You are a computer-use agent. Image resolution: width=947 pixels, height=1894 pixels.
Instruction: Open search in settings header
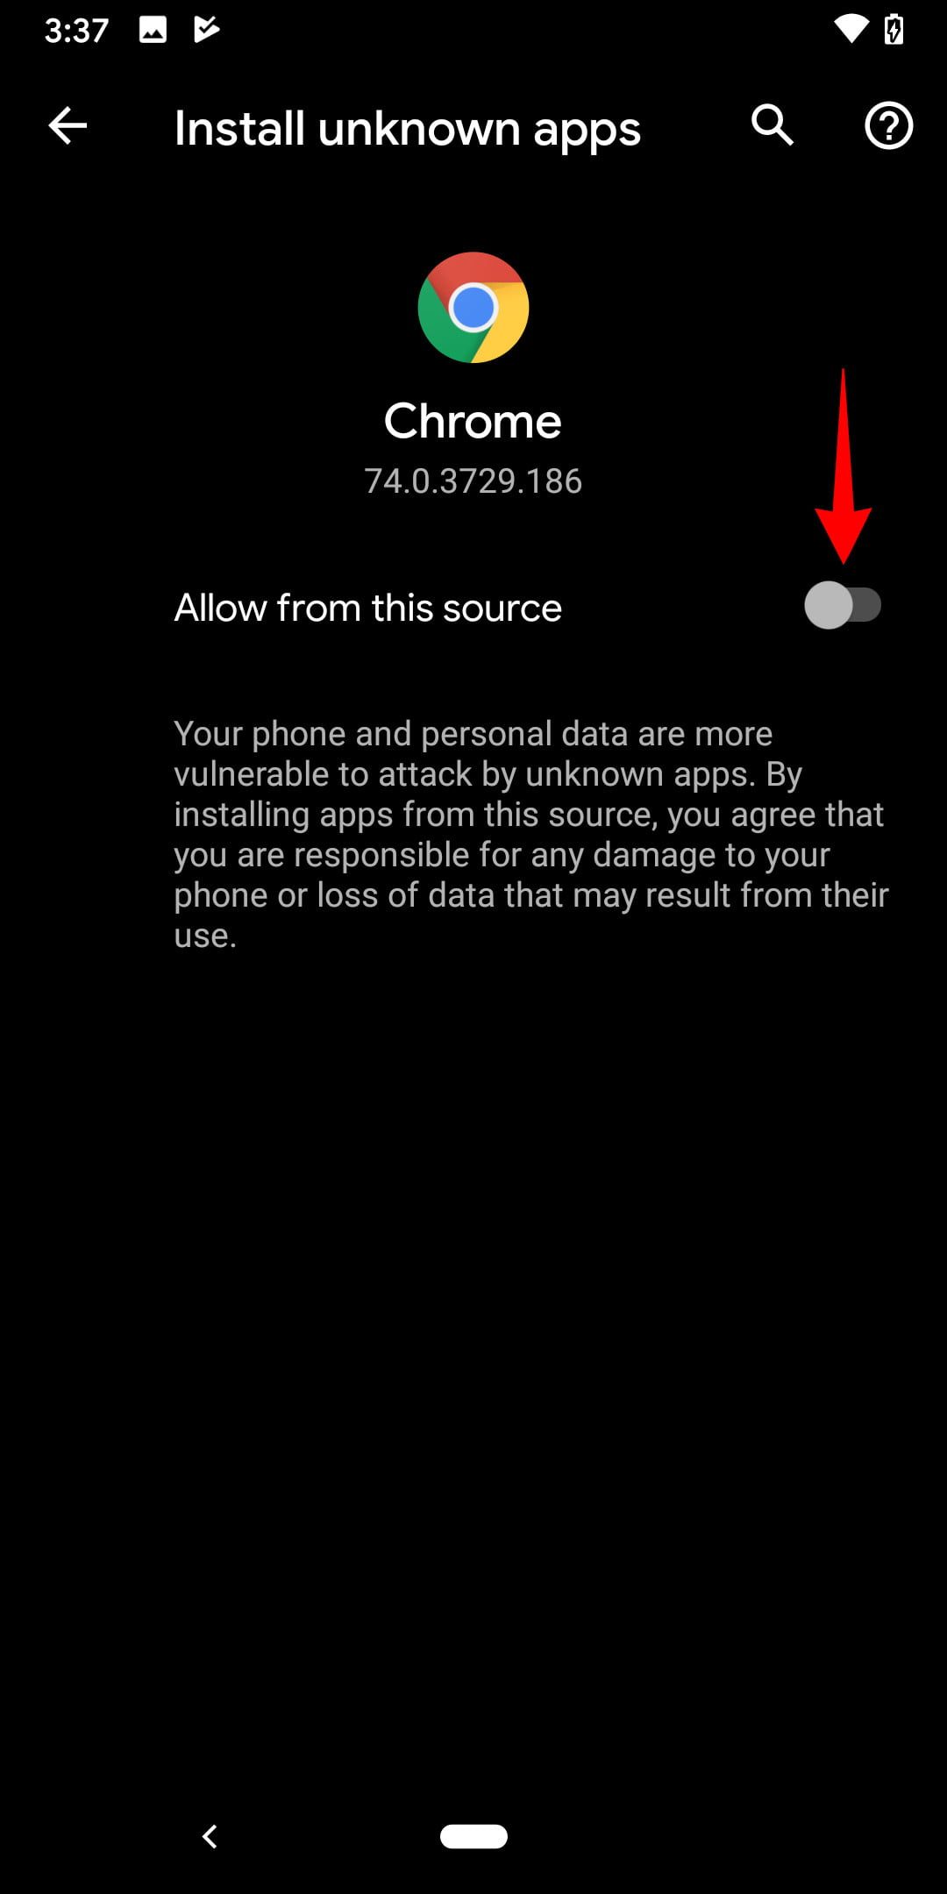click(x=772, y=125)
